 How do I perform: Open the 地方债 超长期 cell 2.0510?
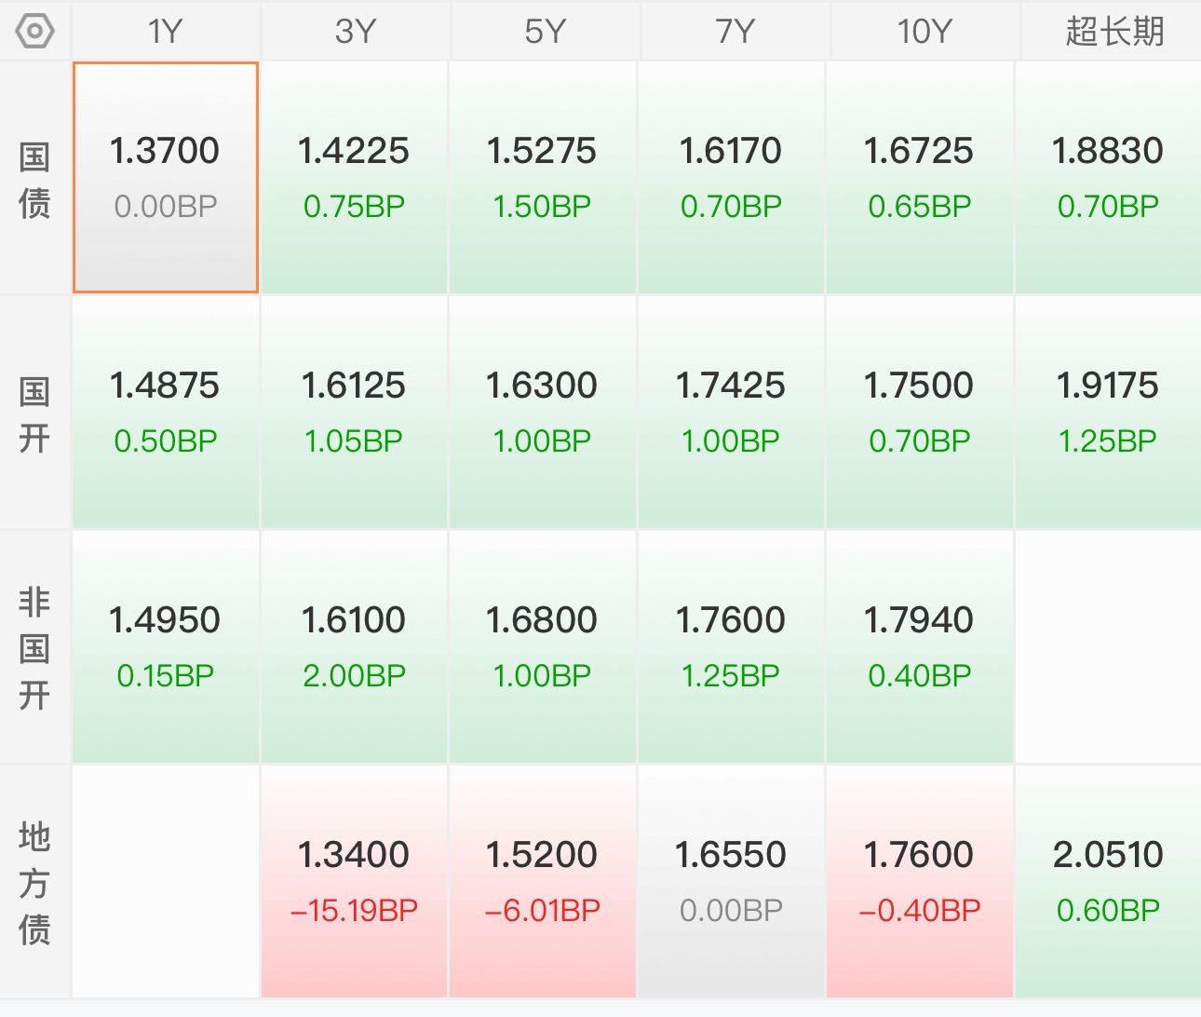pos(1108,882)
